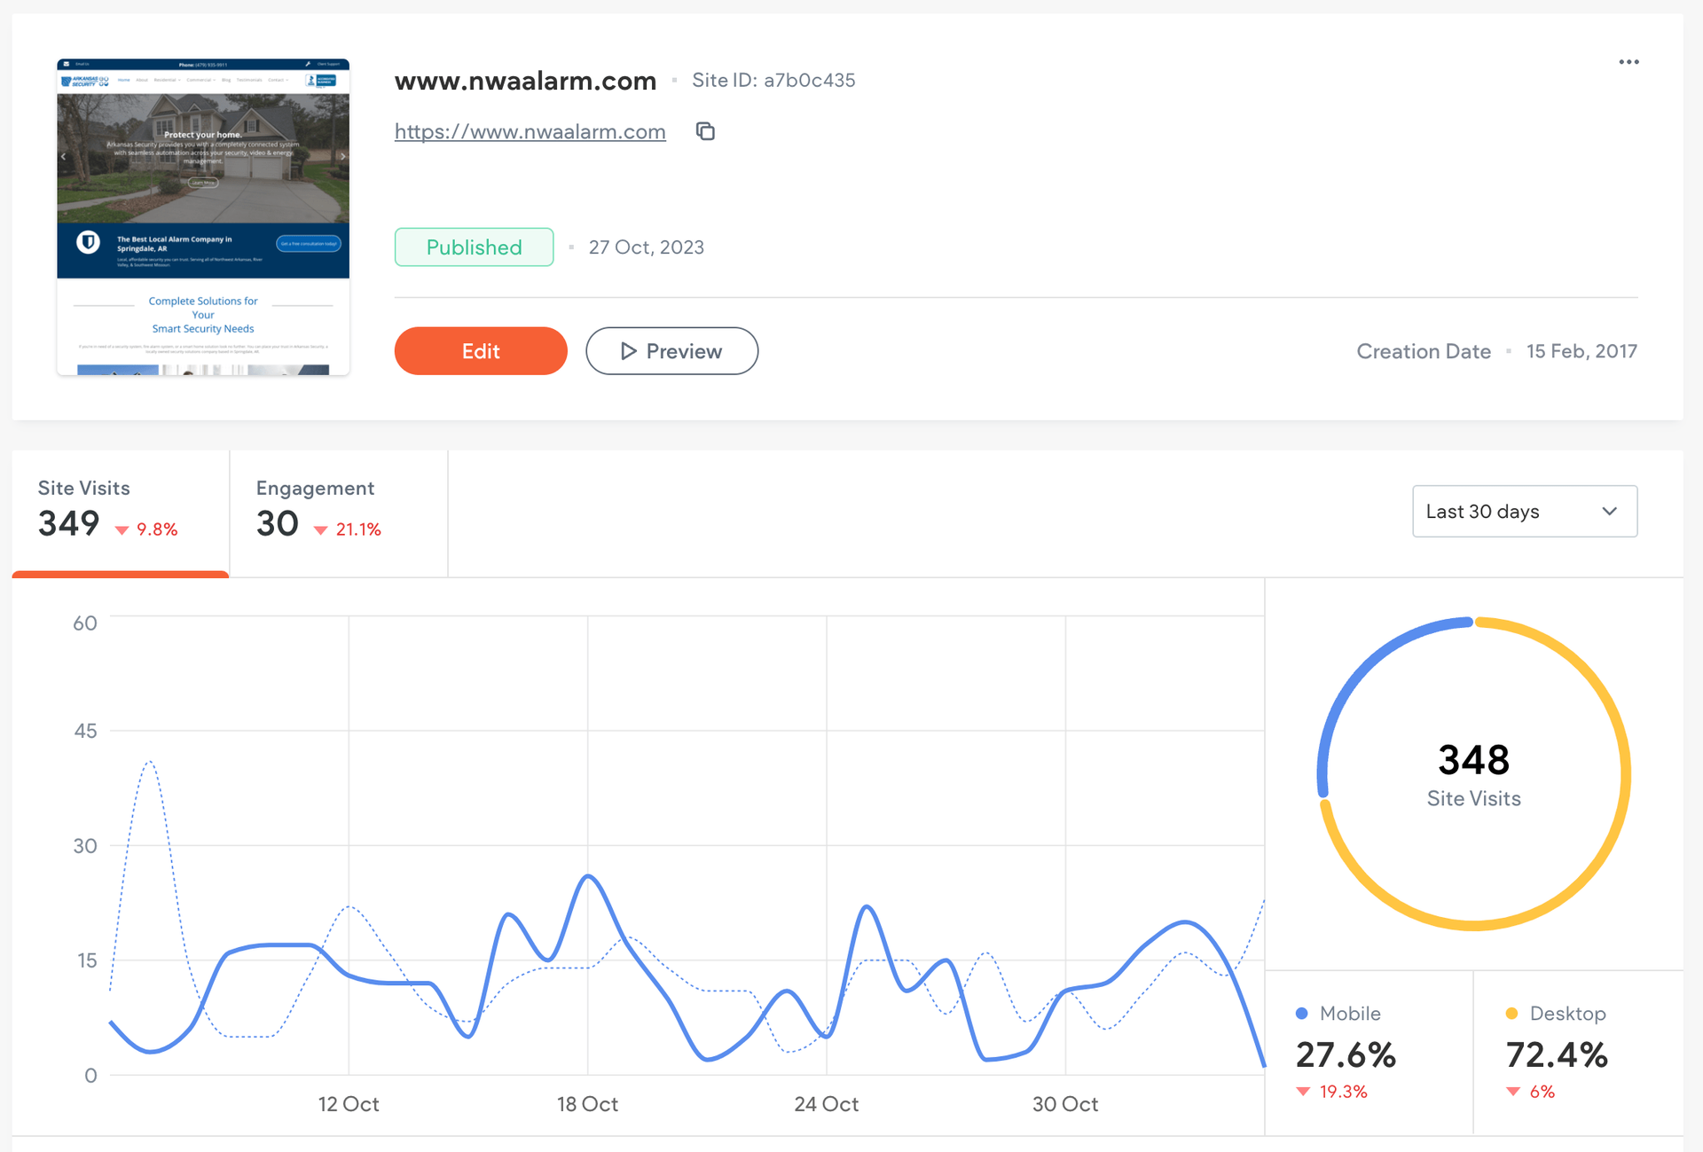This screenshot has width=1703, height=1152.
Task: Click the copy URL icon
Action: pos(705,131)
